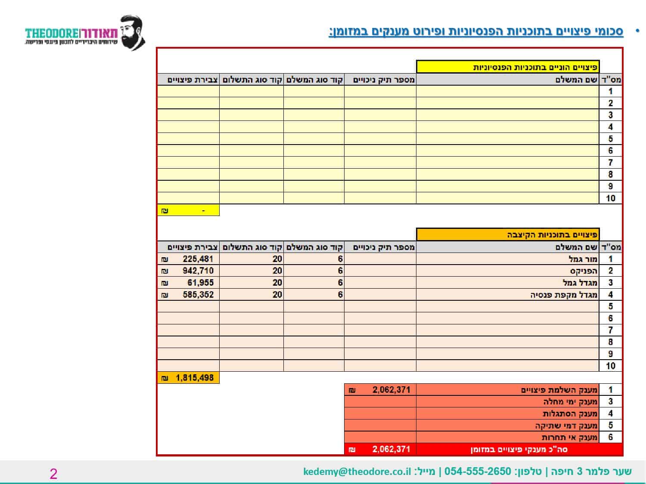Screen dimensions: 646x484
Task: Select the total 1,815,498 cell
Action: click(189, 378)
